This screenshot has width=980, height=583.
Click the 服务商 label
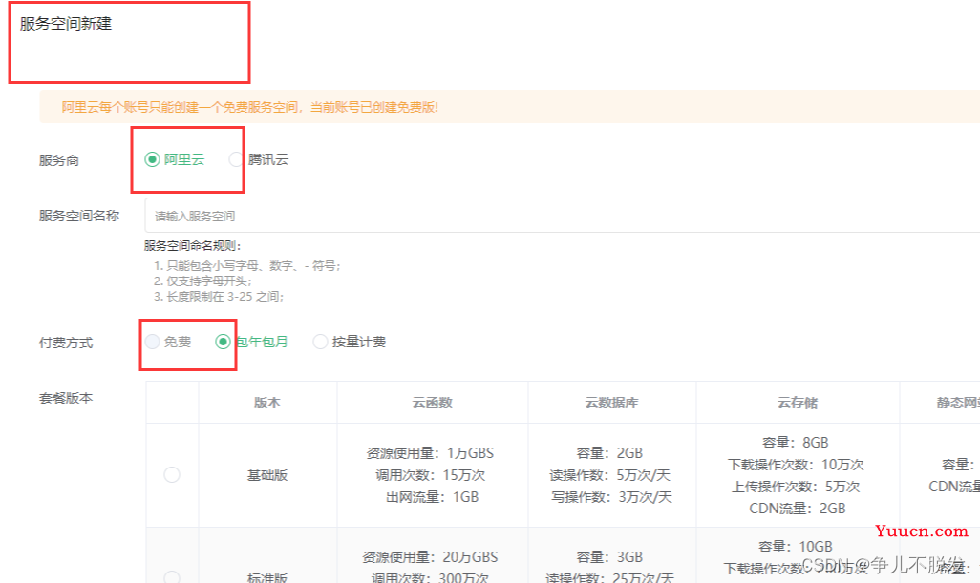point(59,160)
